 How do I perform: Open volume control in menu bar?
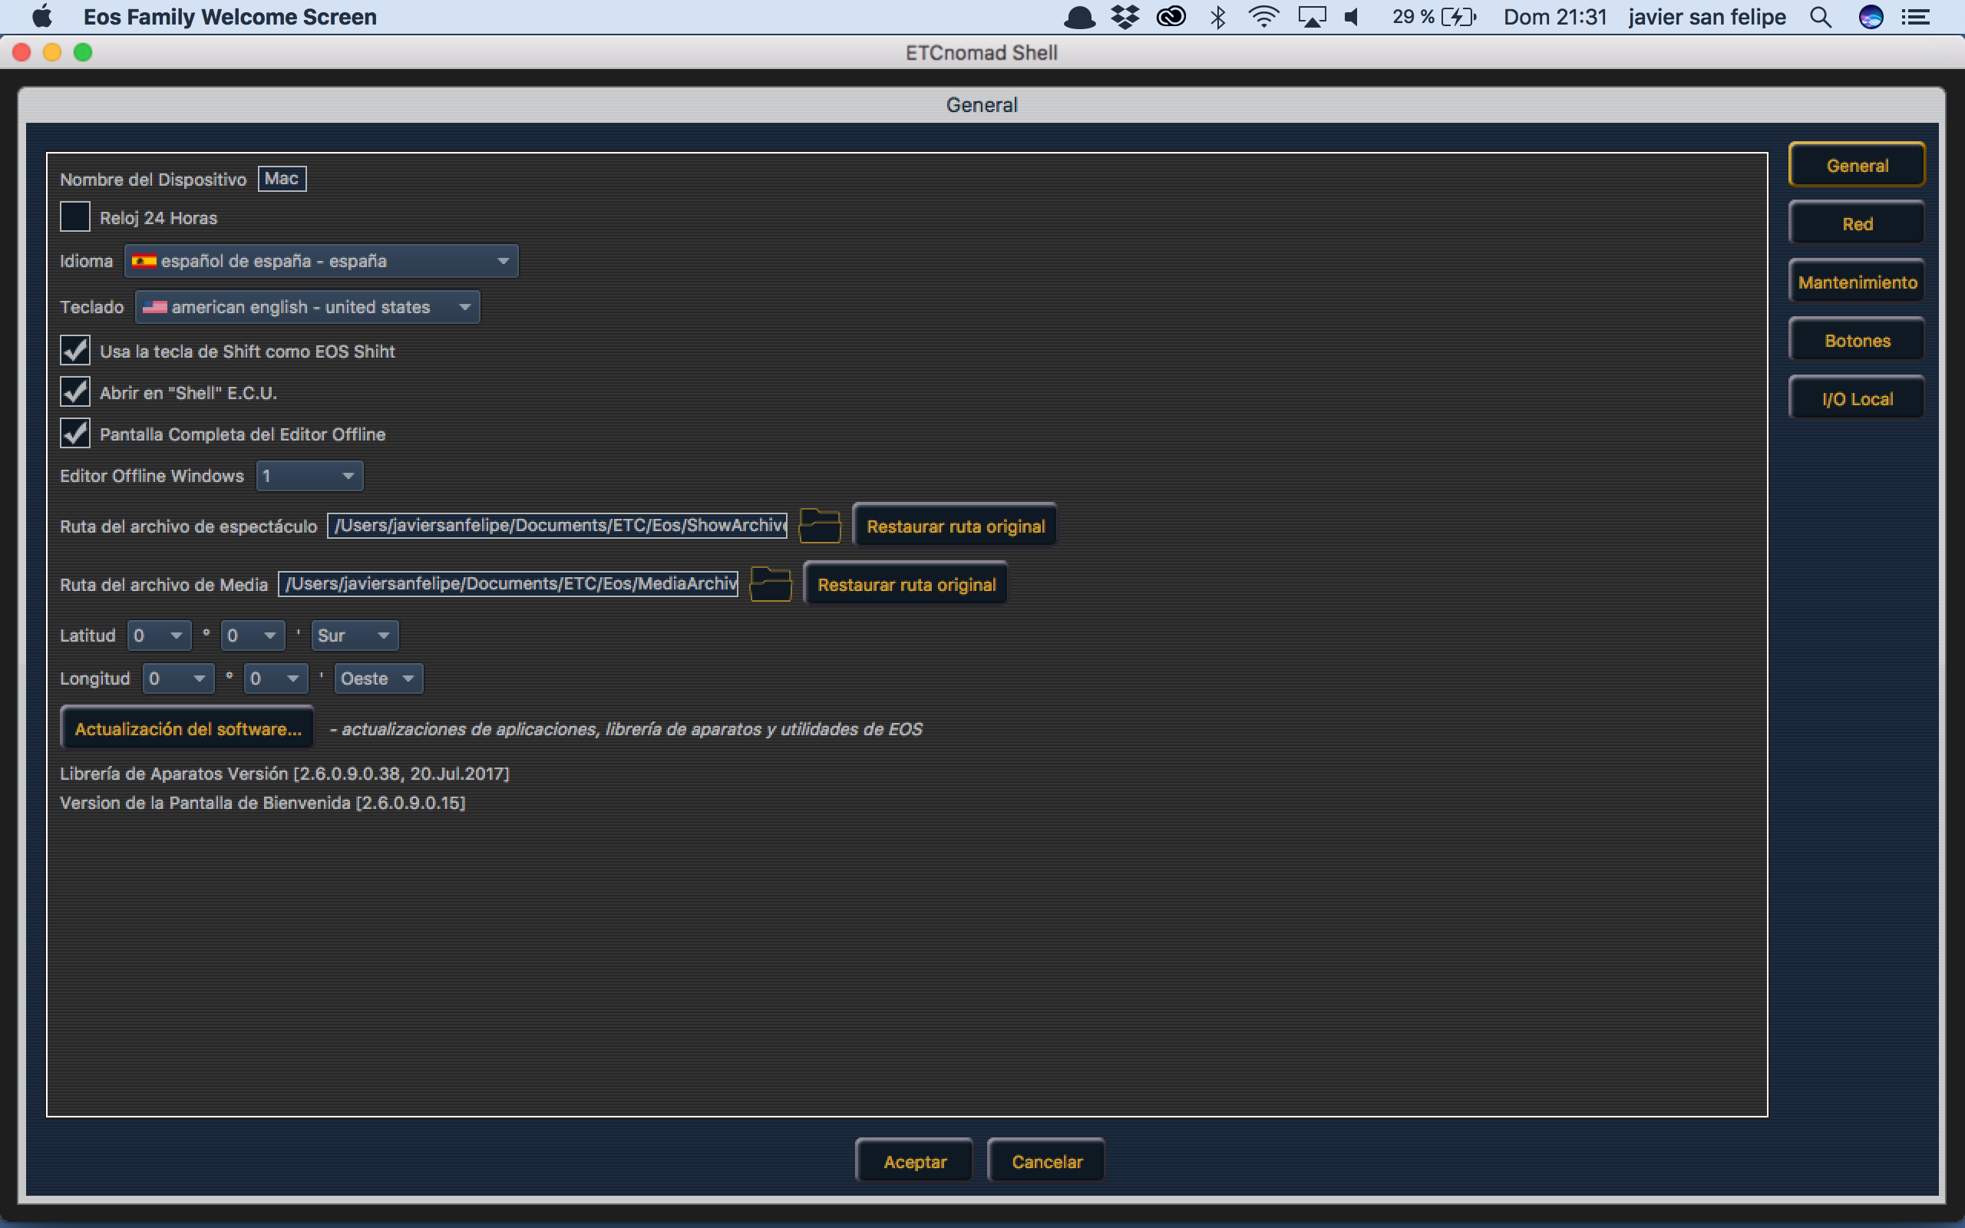1352,17
